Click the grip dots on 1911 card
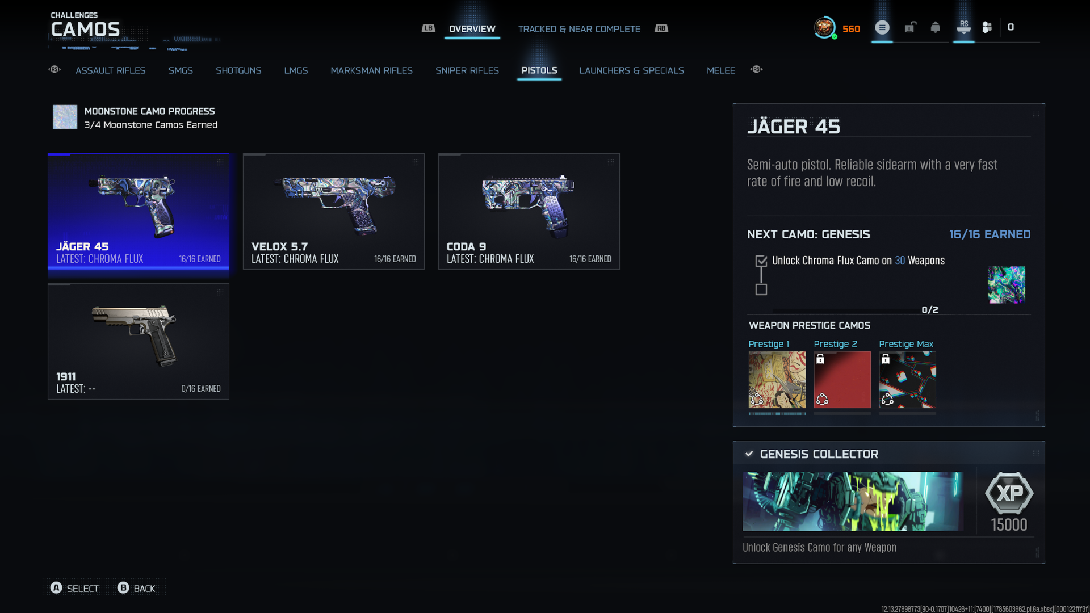1090x613 pixels. coord(220,292)
